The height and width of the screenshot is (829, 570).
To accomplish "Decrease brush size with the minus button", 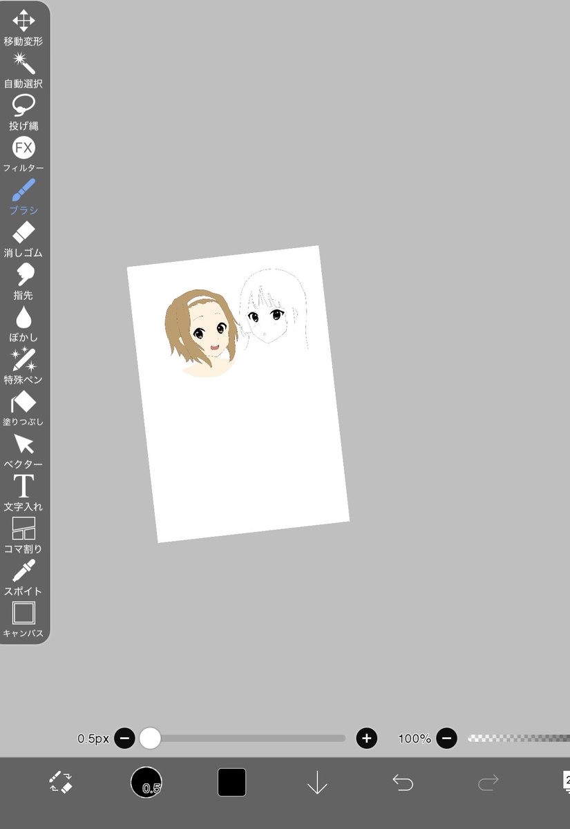I will coord(124,738).
